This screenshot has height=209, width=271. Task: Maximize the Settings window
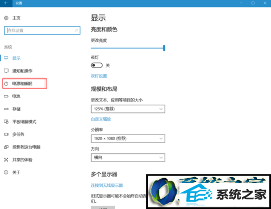pos(253,3)
